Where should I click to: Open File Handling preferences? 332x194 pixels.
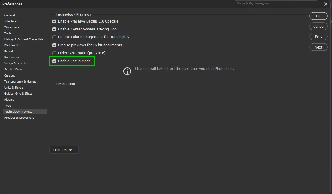[25, 45]
